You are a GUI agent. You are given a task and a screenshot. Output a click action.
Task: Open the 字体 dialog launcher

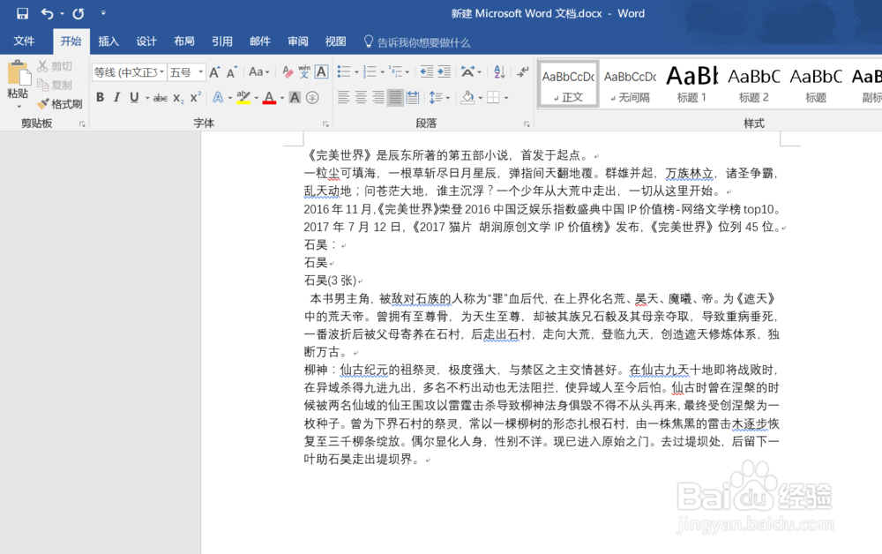tap(325, 124)
